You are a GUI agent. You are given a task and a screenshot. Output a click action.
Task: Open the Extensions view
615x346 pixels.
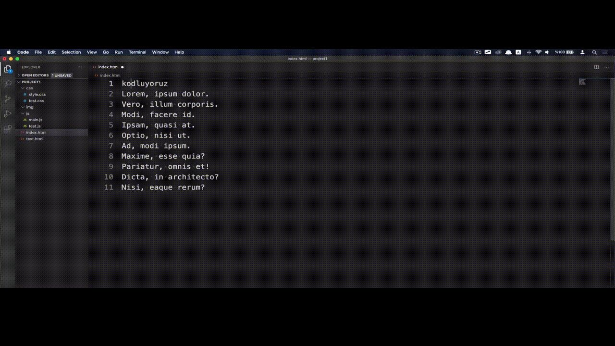(x=8, y=129)
